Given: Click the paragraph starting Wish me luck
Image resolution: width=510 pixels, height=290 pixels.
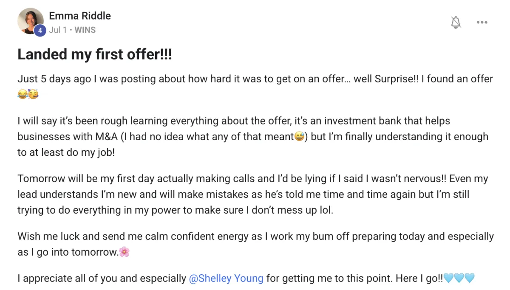Looking at the screenshot, I should pyautogui.click(x=255, y=244).
